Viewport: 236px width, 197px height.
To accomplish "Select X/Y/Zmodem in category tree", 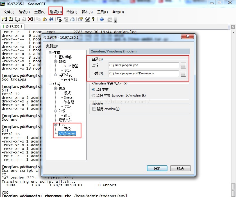I will (67, 133).
